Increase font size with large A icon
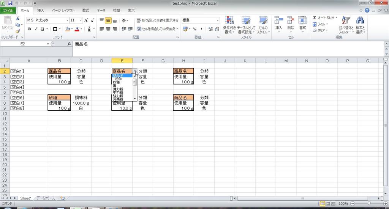Viewport: 389px width, 209px height. pyautogui.click(x=86, y=20)
